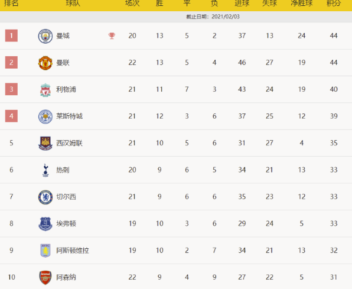This screenshot has width=352, height=289.
Task: Click the red rank 1 badge
Action: pos(11,35)
